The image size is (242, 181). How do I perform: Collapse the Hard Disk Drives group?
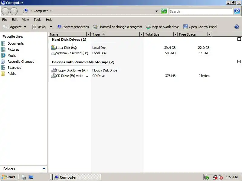point(239,39)
